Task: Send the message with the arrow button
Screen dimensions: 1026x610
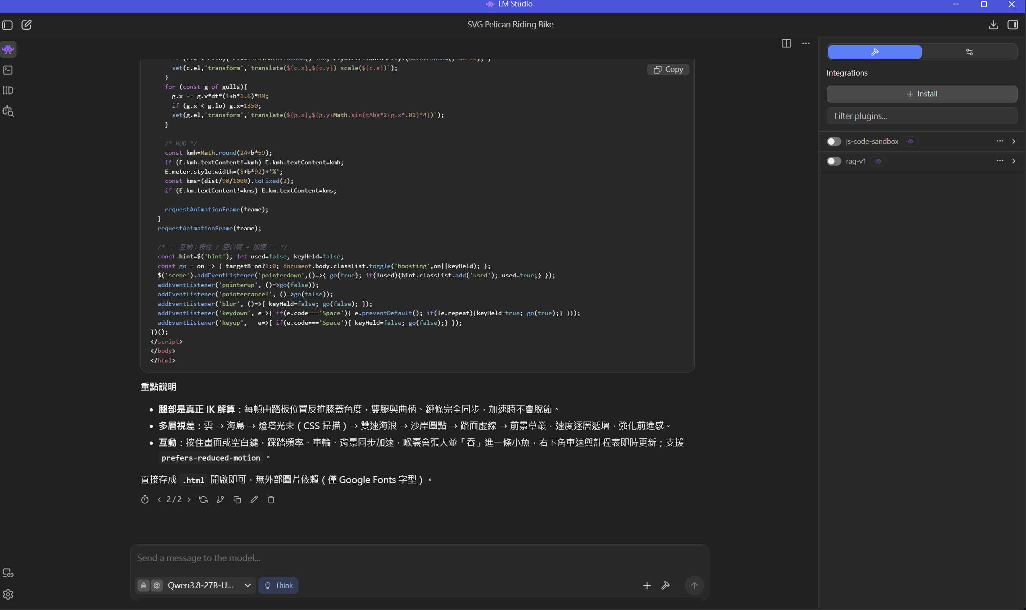Action: point(694,585)
